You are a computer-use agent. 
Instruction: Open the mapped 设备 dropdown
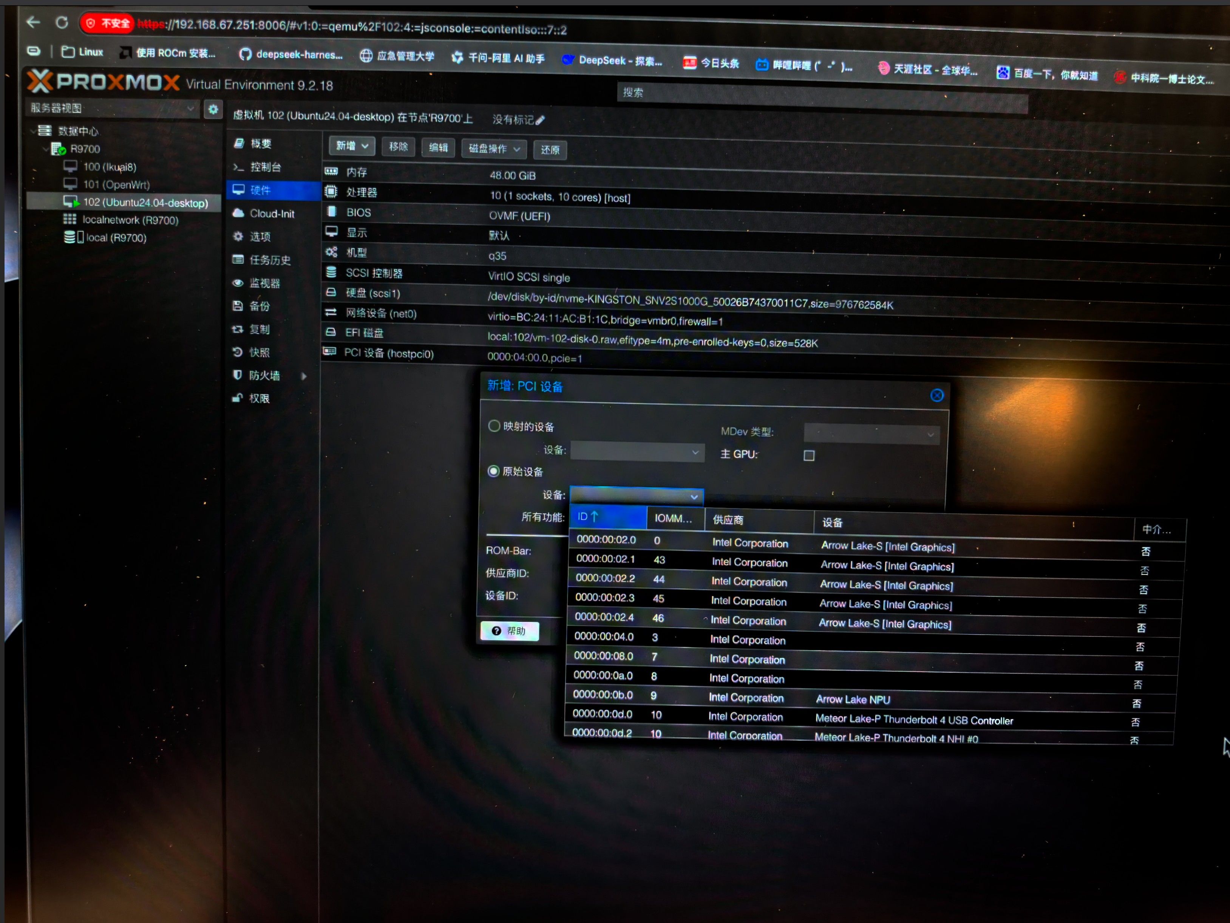click(x=637, y=452)
